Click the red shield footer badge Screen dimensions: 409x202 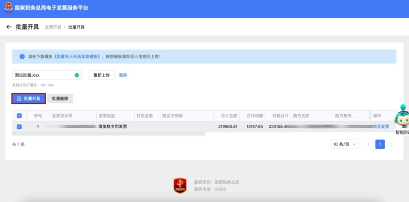pos(180,185)
